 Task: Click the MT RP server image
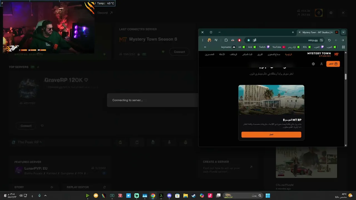[271, 100]
